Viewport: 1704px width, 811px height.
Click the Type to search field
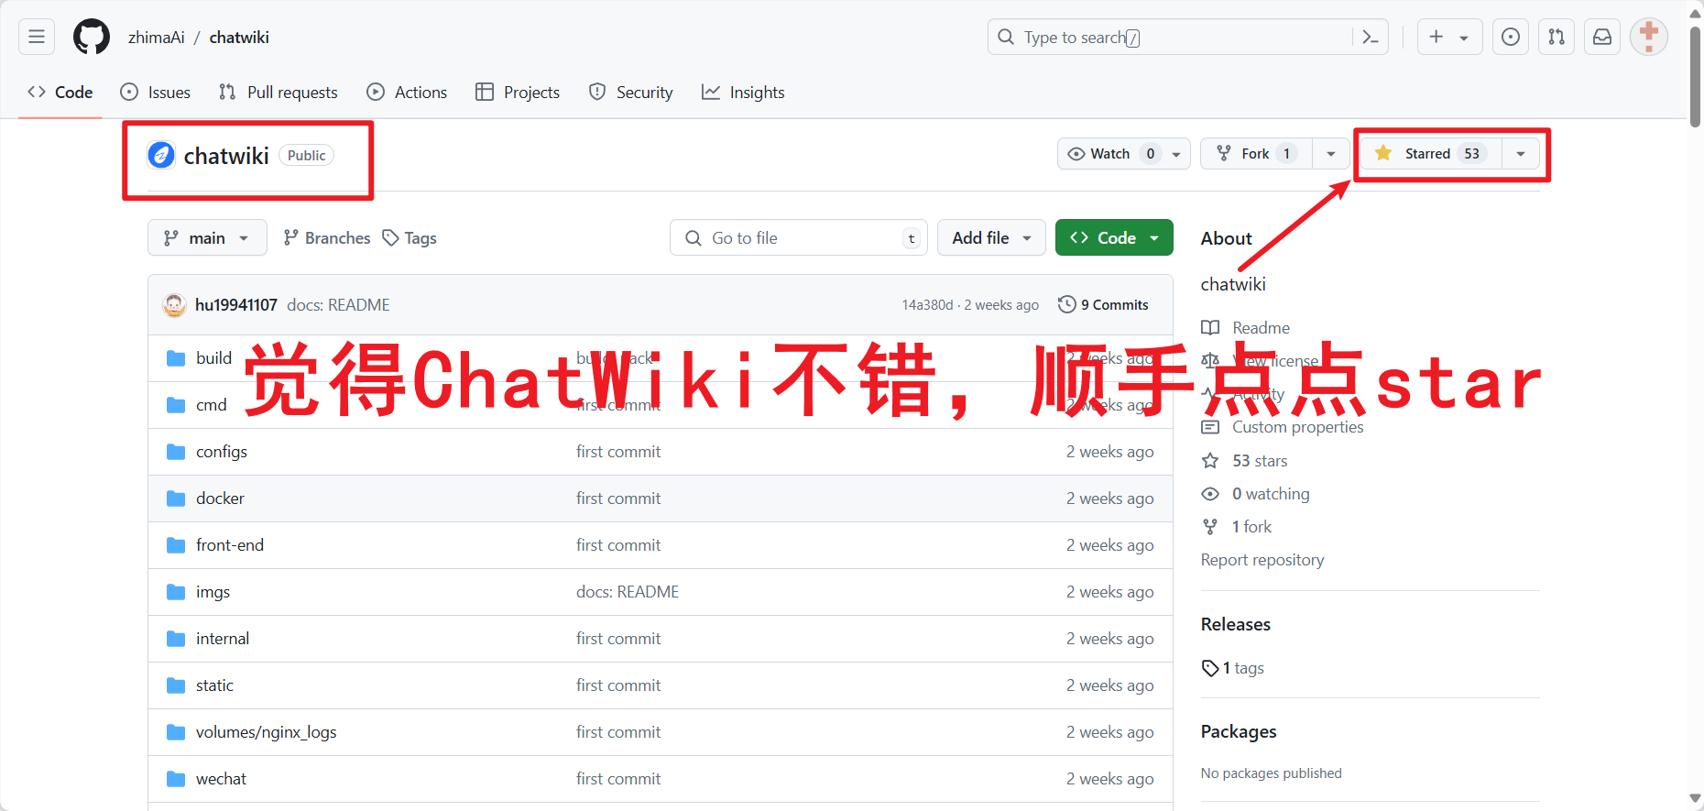(1187, 37)
